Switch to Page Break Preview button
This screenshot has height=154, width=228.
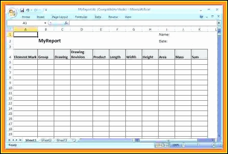(x=167, y=145)
